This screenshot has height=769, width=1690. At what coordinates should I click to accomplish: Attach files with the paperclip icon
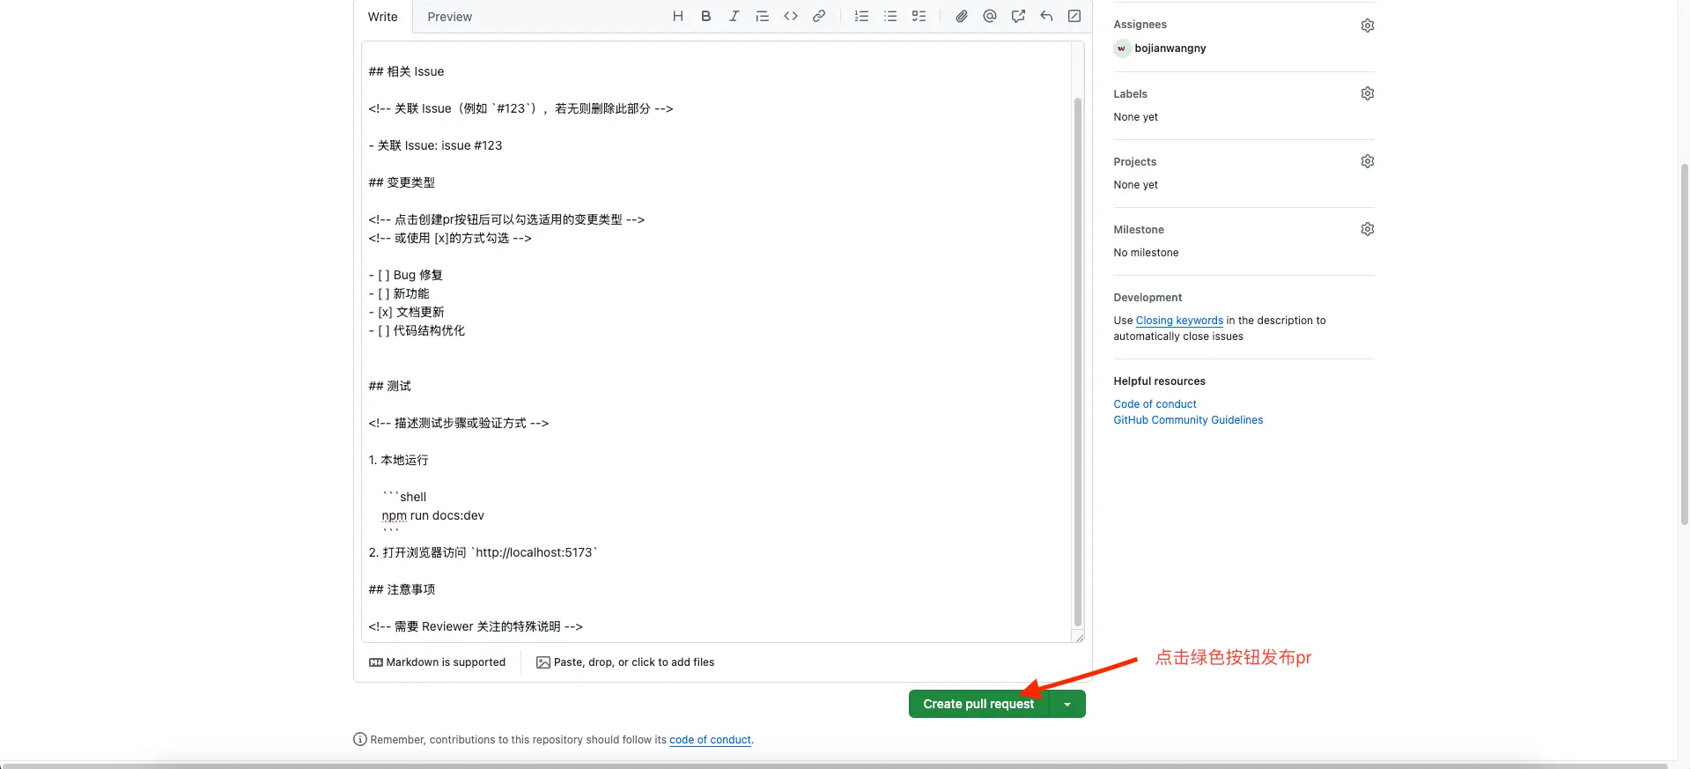[x=962, y=16]
